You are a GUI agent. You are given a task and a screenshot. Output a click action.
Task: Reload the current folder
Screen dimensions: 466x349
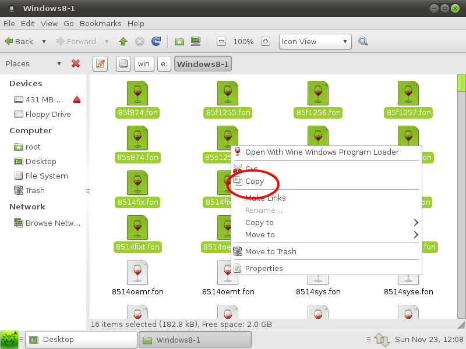click(156, 41)
